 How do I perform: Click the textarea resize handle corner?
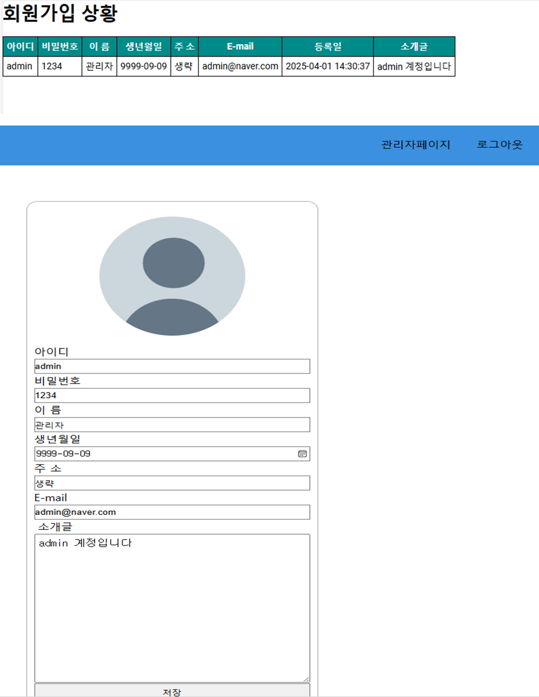(306, 678)
